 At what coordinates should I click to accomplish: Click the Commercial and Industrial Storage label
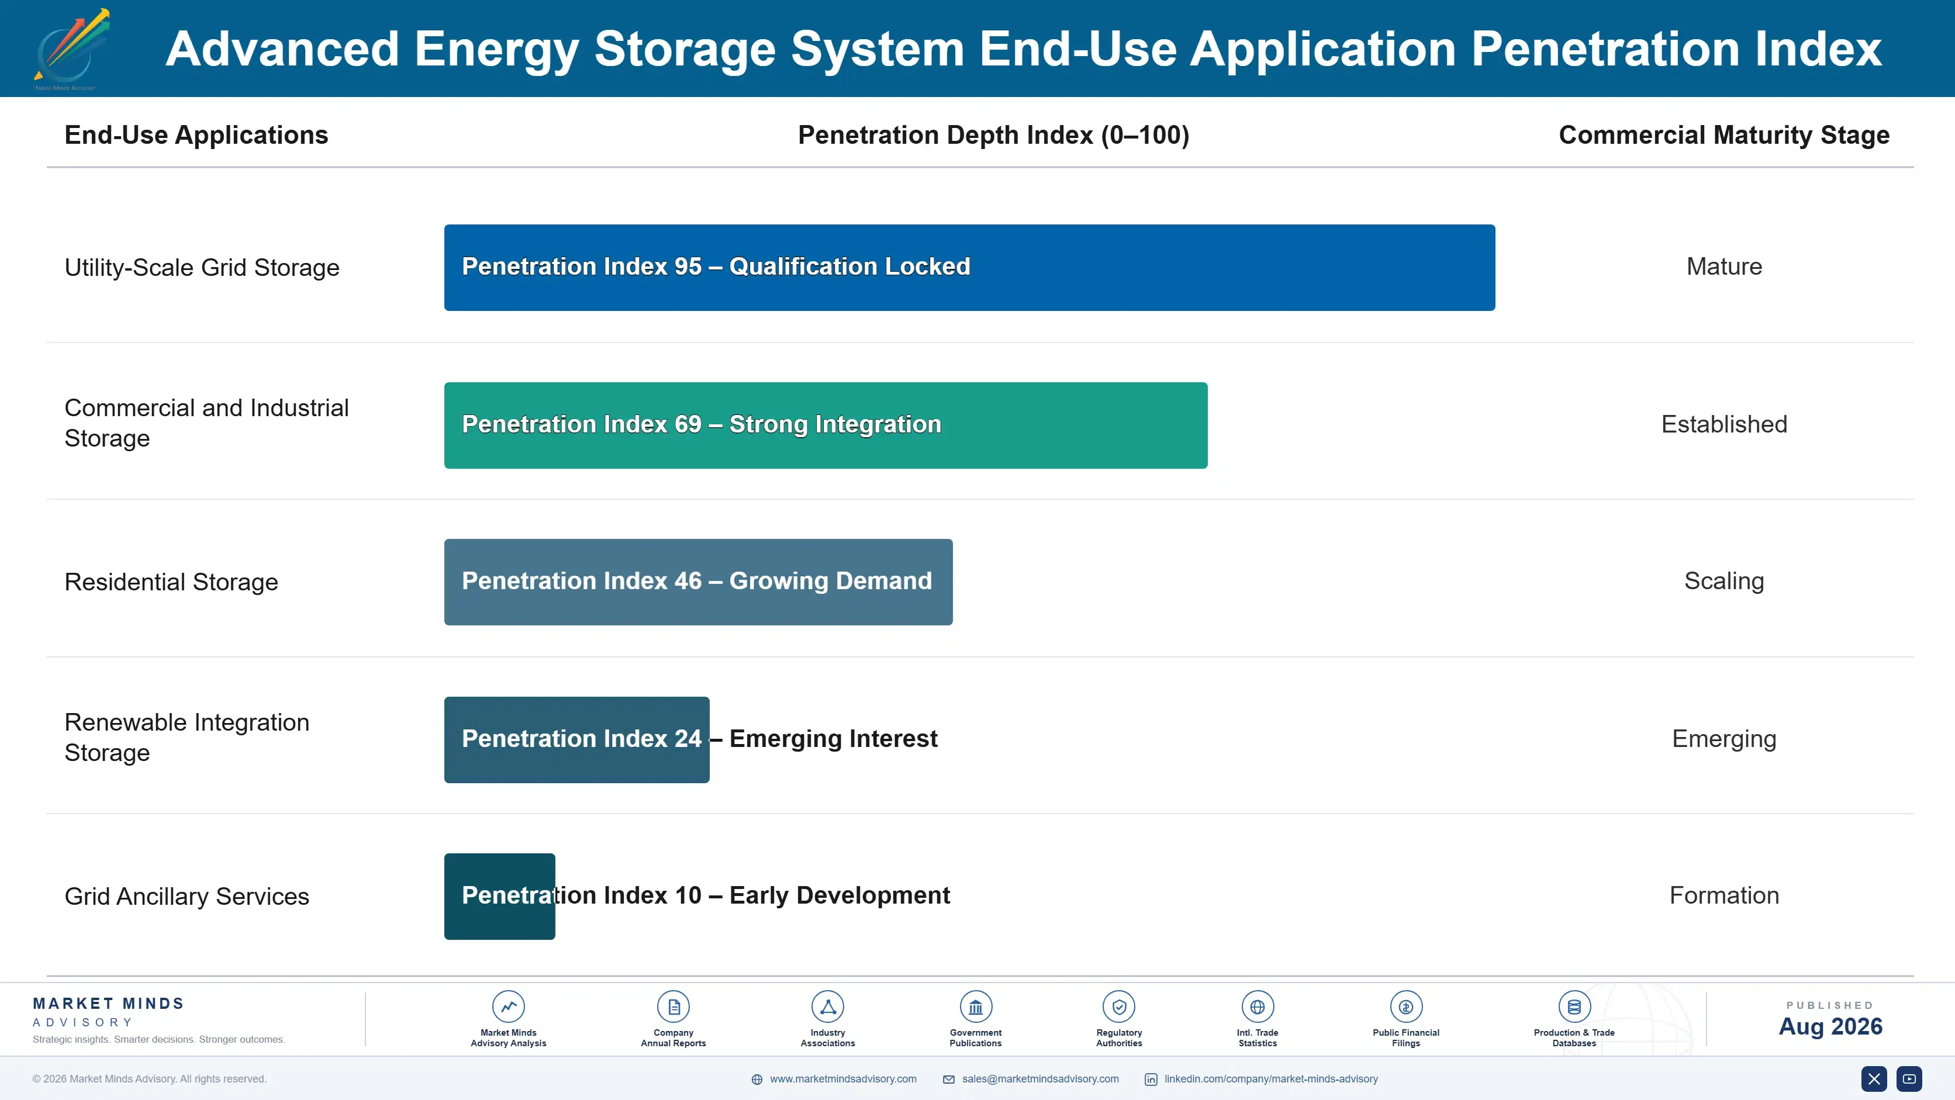coord(206,423)
